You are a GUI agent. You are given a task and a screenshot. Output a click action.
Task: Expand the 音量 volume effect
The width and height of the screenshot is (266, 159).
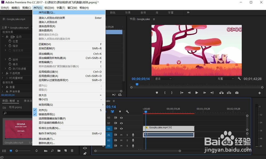point(2,87)
